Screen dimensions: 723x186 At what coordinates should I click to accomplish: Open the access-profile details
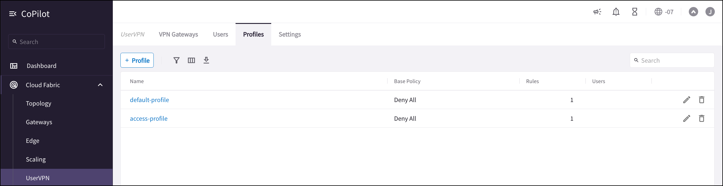pyautogui.click(x=149, y=118)
